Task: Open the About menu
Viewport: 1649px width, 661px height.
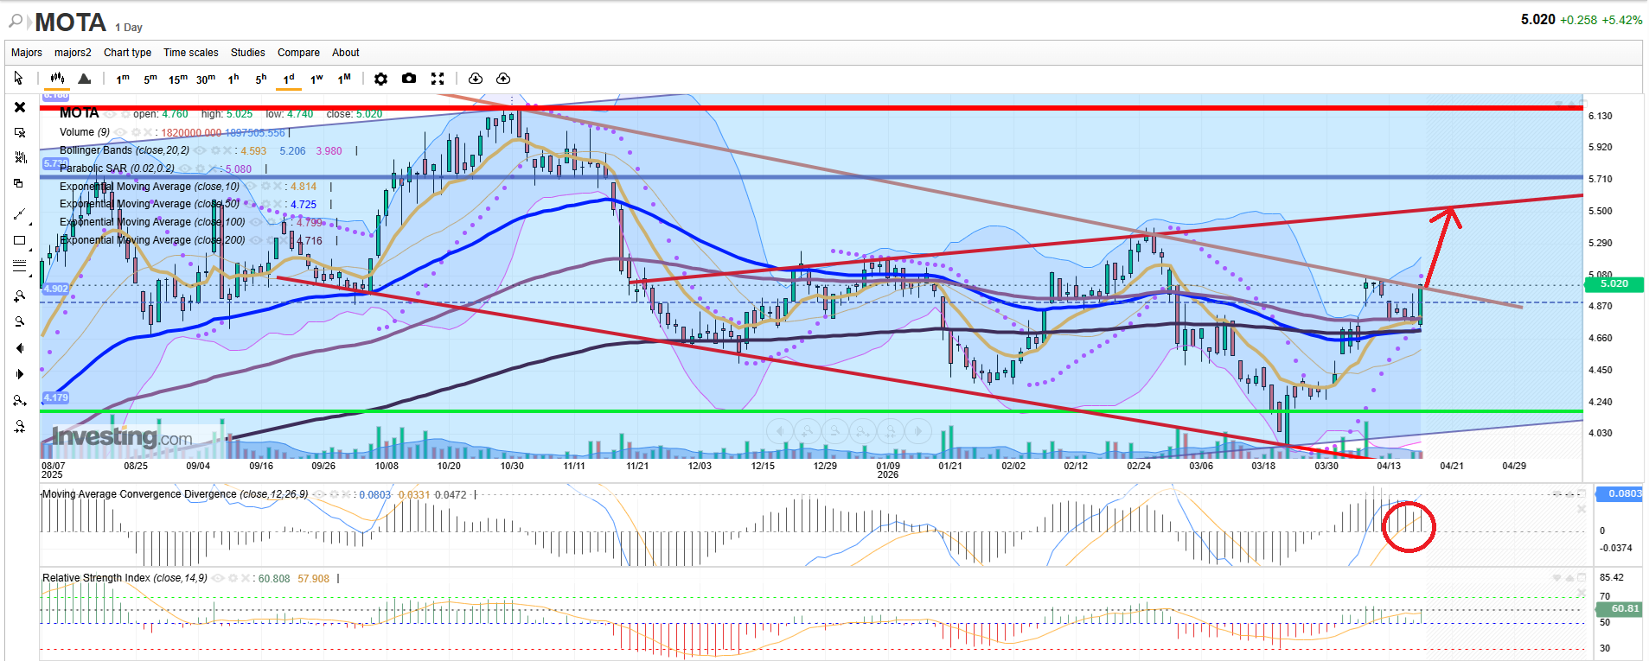Action: coord(346,53)
